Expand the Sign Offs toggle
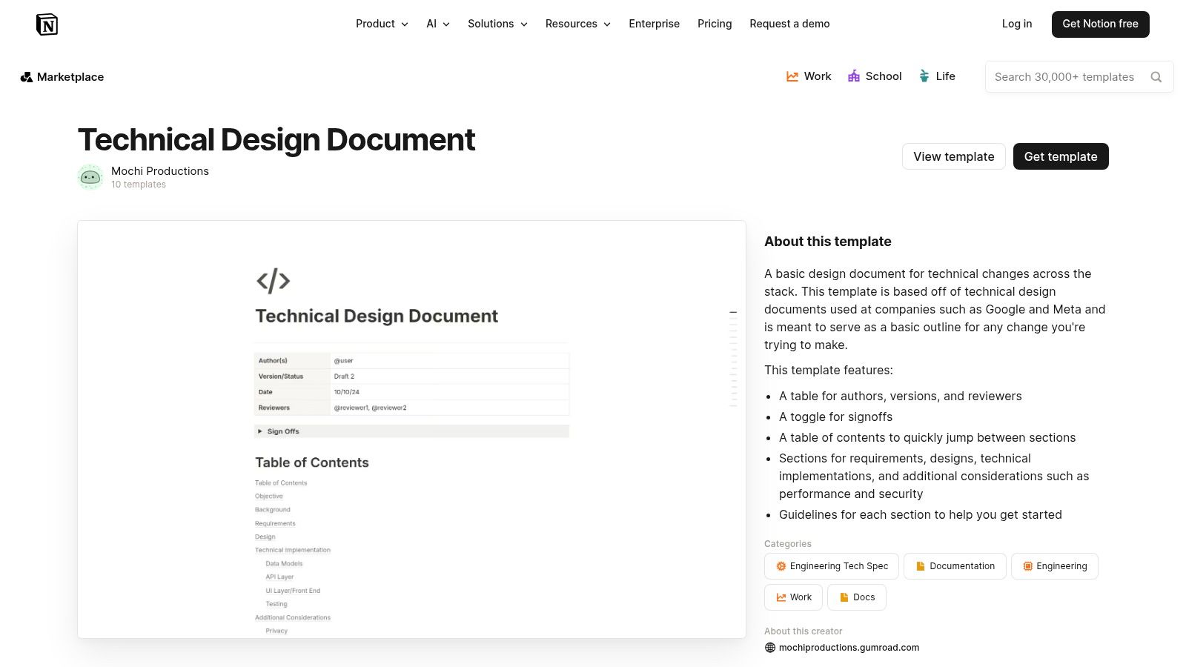The image size is (1186, 667). click(260, 431)
